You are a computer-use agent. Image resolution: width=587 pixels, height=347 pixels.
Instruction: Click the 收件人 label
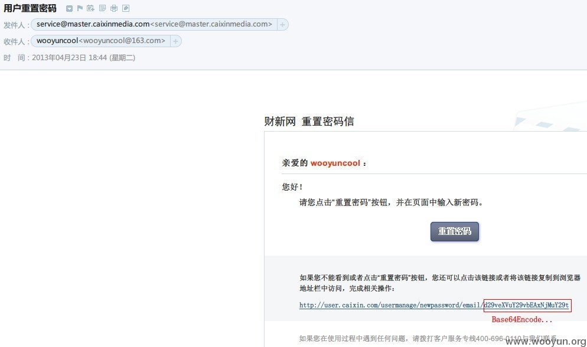[16, 41]
